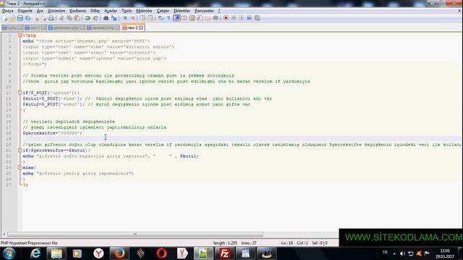Click status bar length : 1.255
Viewport: 463px width, 260px height.
(225, 243)
